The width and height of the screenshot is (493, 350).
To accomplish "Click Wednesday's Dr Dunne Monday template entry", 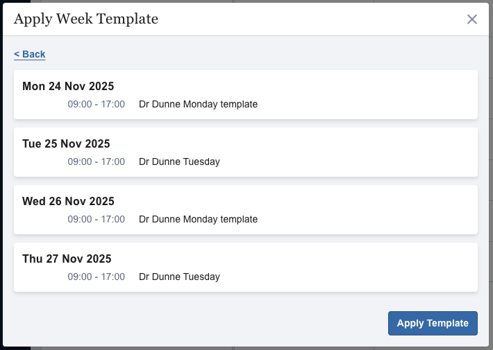I will point(198,220).
